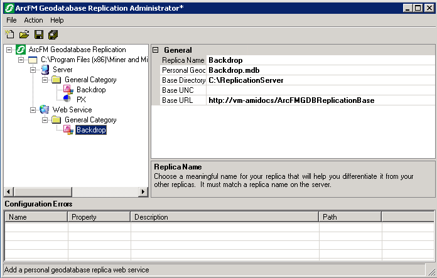This screenshot has height=278, width=437.
Task: Collapse the Server tree node
Action: point(33,70)
